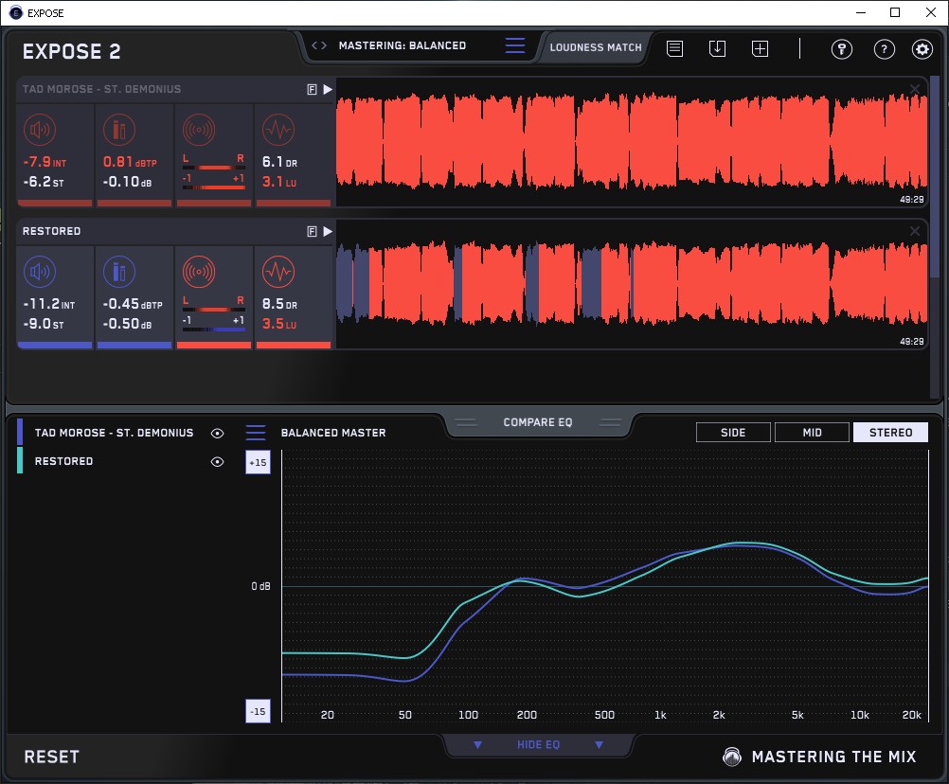The height and width of the screenshot is (784, 949).
Task: Open the notes list icon
Action: 674,48
